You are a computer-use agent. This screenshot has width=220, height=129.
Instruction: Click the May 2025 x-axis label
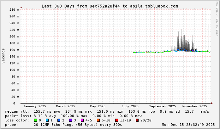coord(98,106)
